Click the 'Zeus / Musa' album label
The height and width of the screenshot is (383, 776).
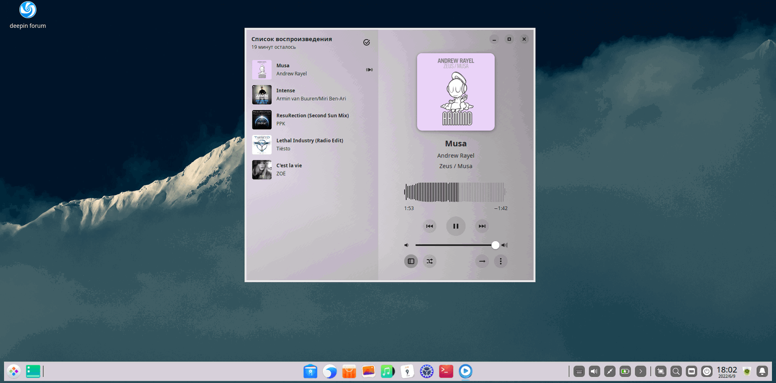456,166
